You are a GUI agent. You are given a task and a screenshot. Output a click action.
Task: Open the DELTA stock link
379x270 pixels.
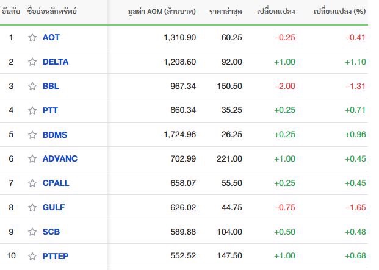coord(56,62)
